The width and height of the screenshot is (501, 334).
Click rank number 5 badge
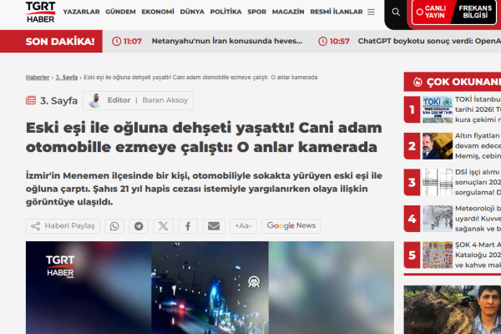point(412,255)
